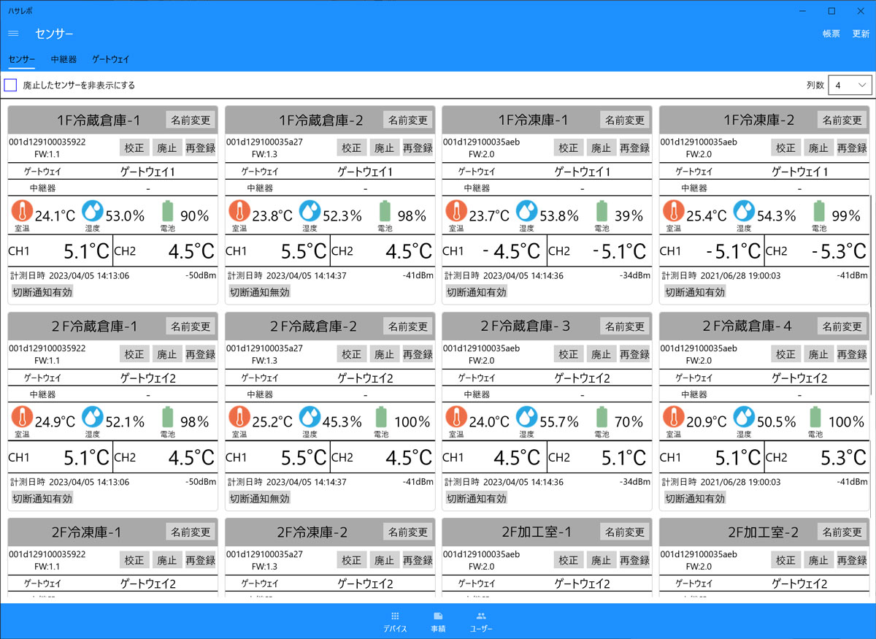Viewport: 876px width, 639px height.
Task: Click 校正 on 1F冷蔵倉庫-2 card
Action: point(352,148)
